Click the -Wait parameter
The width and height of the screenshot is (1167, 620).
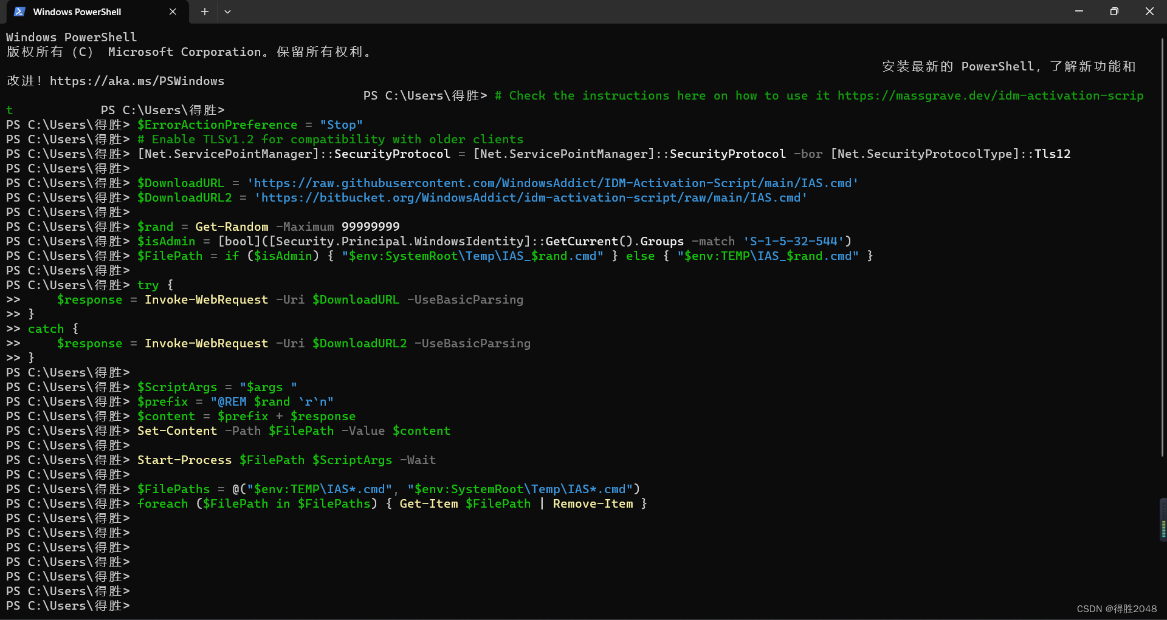(x=418, y=460)
